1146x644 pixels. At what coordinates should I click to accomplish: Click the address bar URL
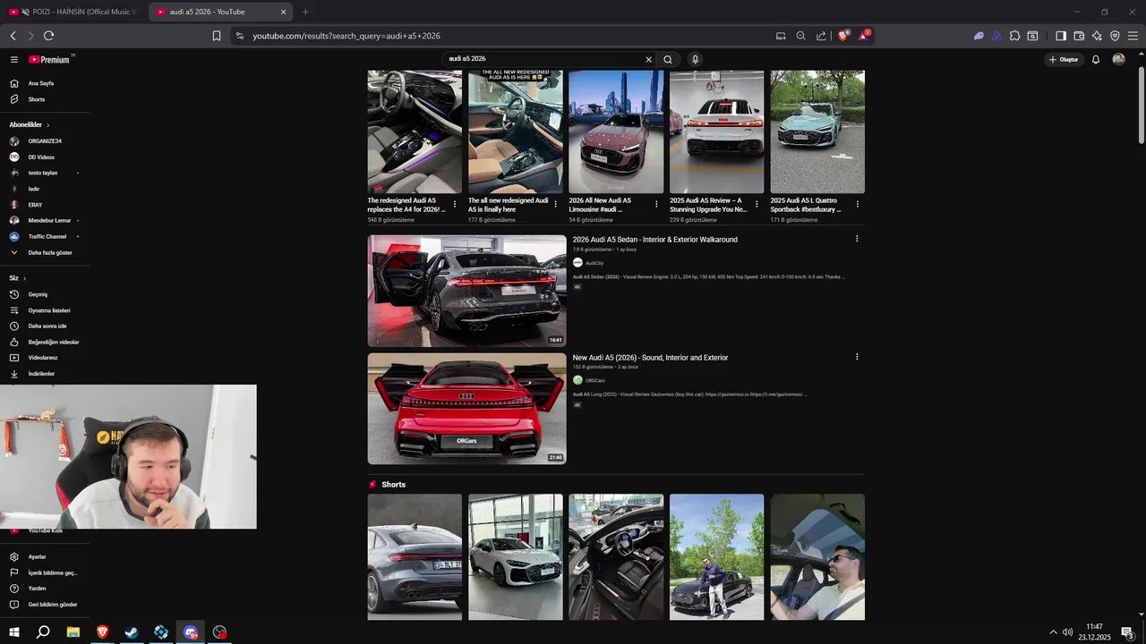click(x=346, y=36)
